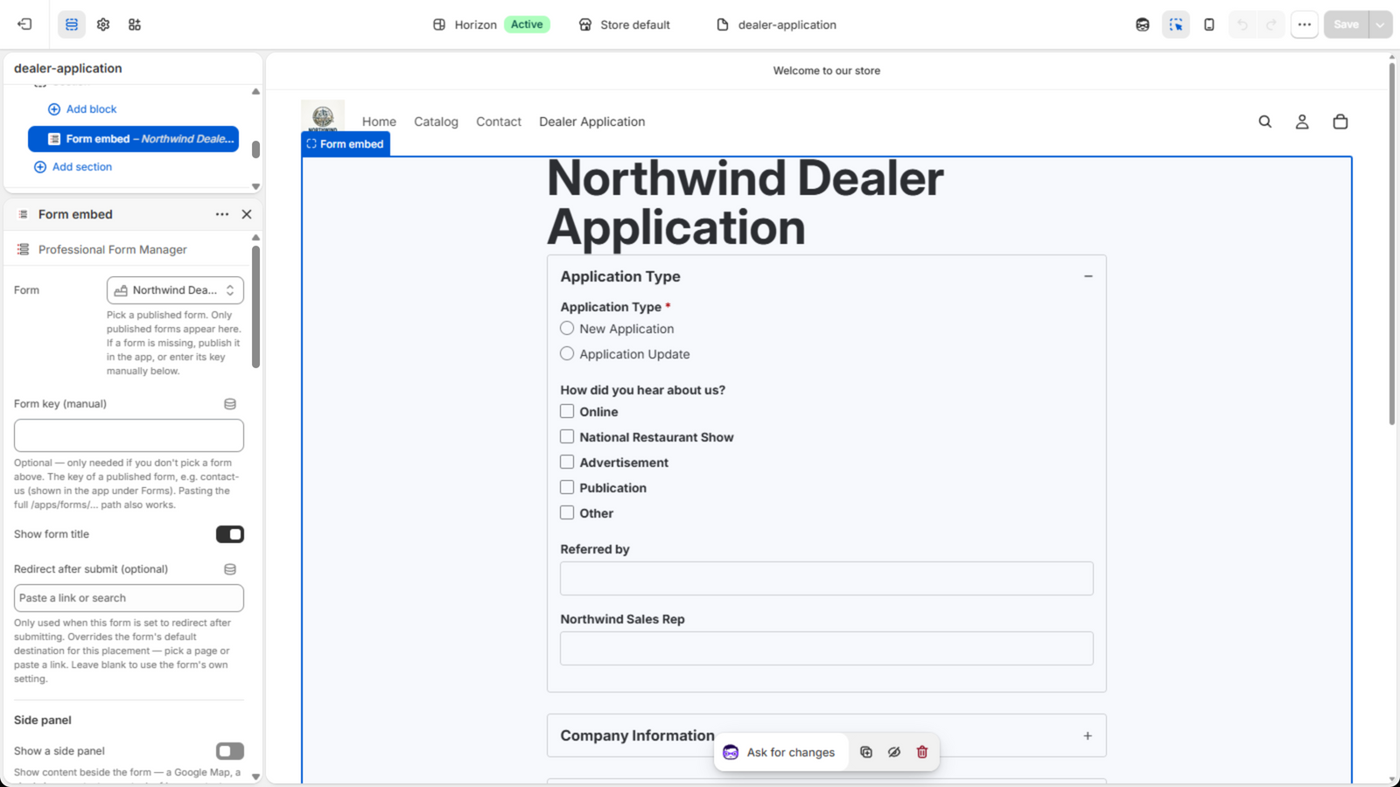Check the Other checkbox
The image size is (1400, 787).
click(x=567, y=512)
